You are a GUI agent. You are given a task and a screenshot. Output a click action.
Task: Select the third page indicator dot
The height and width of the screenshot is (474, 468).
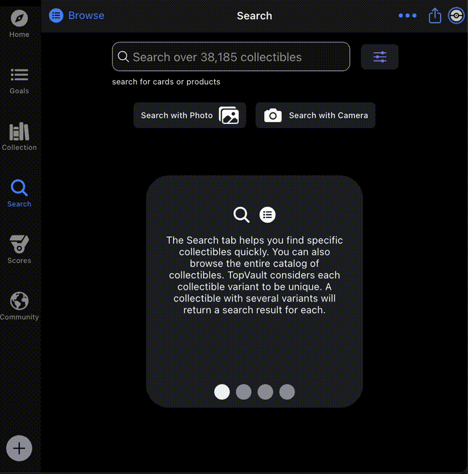265,392
